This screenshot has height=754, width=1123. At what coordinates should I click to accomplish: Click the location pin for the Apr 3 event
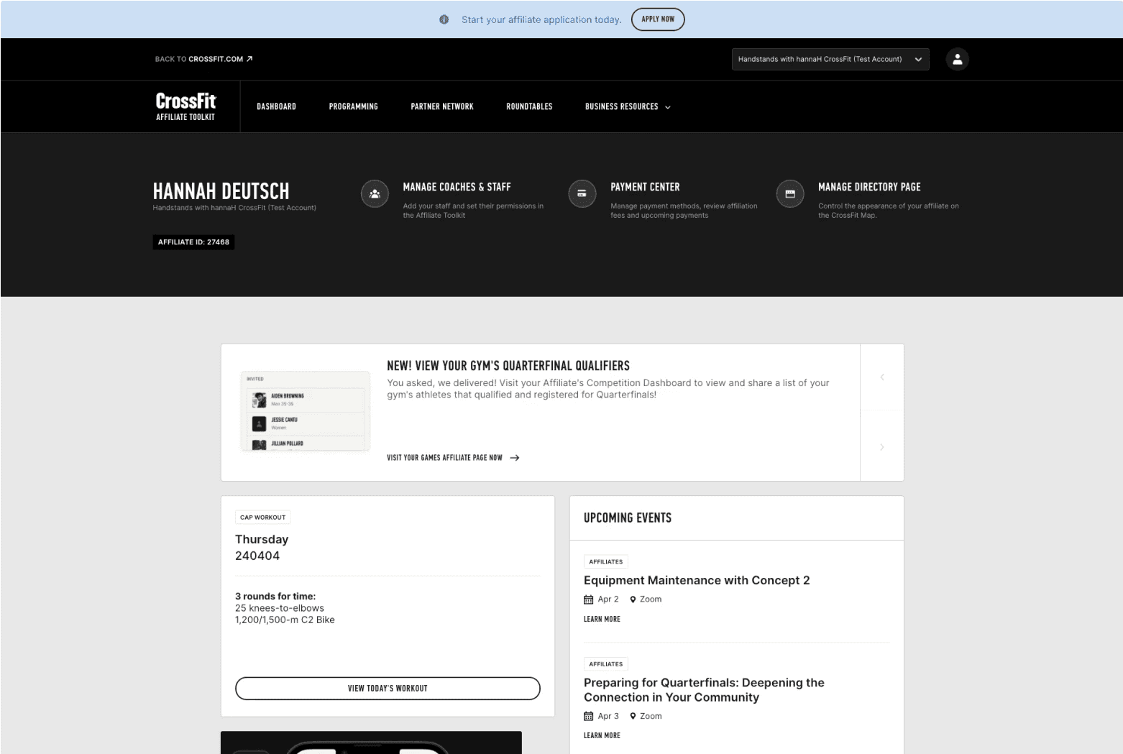(633, 716)
